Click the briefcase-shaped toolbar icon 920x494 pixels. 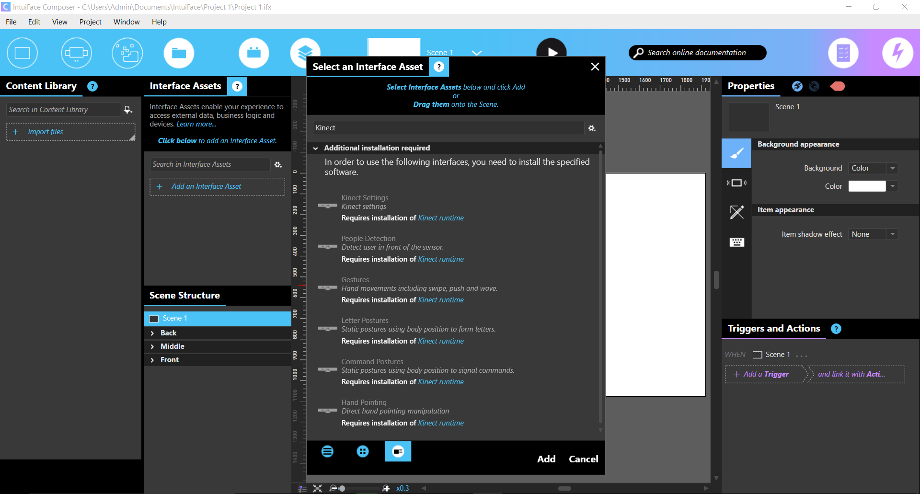254,53
